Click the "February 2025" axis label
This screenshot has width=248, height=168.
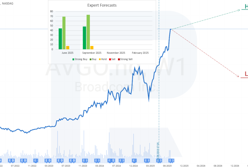click(140, 53)
